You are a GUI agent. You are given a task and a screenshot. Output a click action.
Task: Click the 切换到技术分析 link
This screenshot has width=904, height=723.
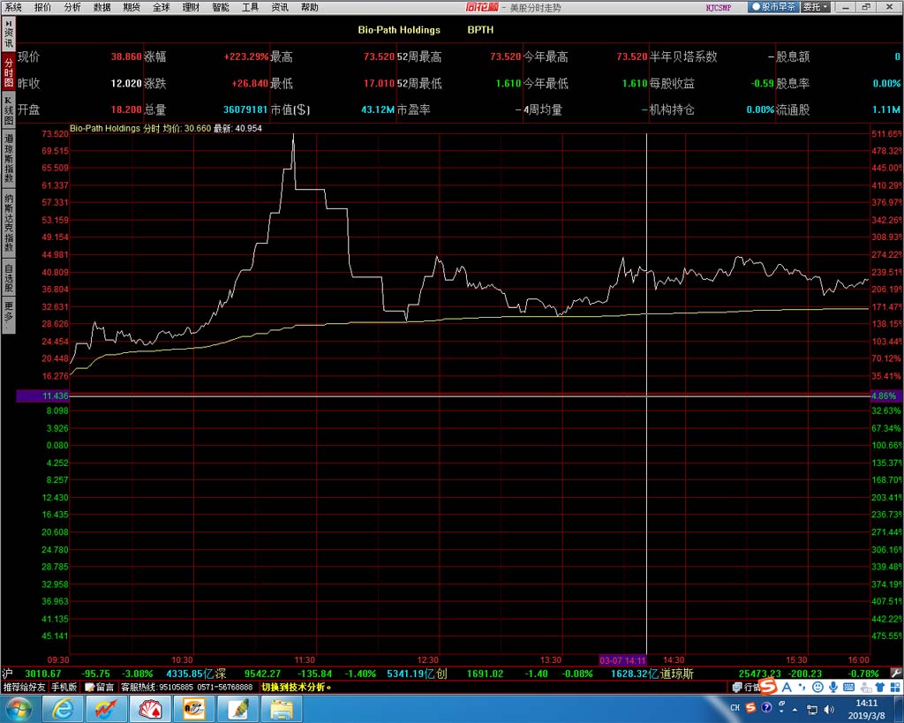[x=296, y=687]
